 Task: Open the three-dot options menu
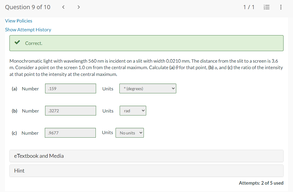[281, 7]
